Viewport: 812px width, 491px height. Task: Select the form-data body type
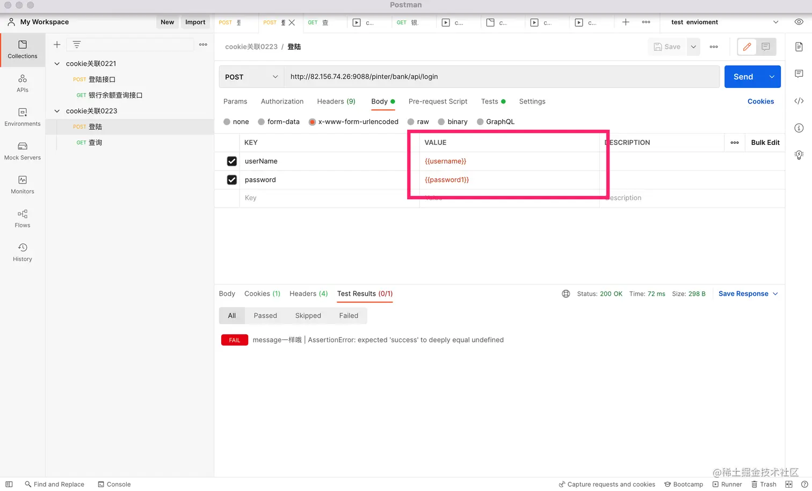[262, 122]
